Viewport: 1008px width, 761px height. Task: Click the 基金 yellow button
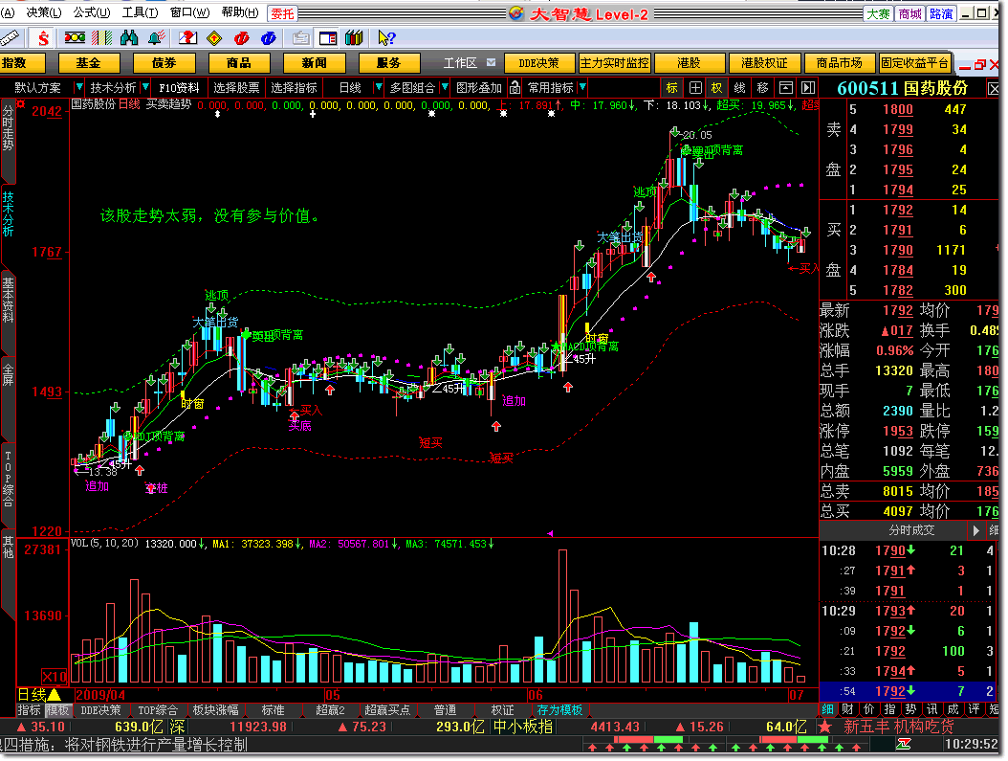[x=89, y=63]
